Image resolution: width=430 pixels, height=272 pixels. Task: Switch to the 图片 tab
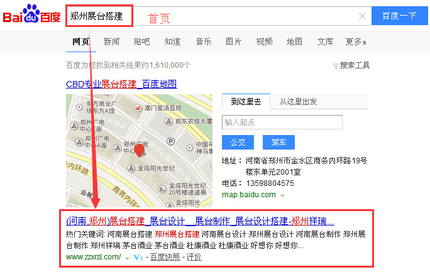(234, 41)
